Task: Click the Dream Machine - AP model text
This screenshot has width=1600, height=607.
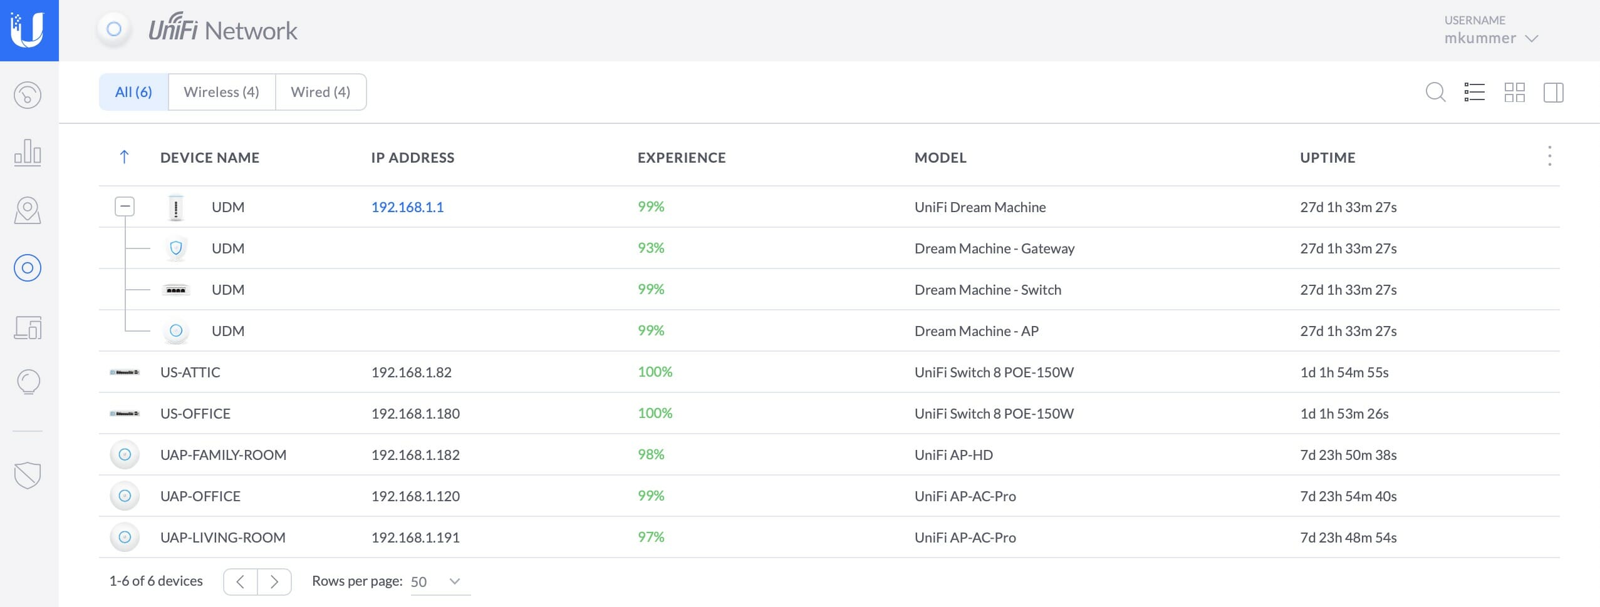Action: pos(977,331)
